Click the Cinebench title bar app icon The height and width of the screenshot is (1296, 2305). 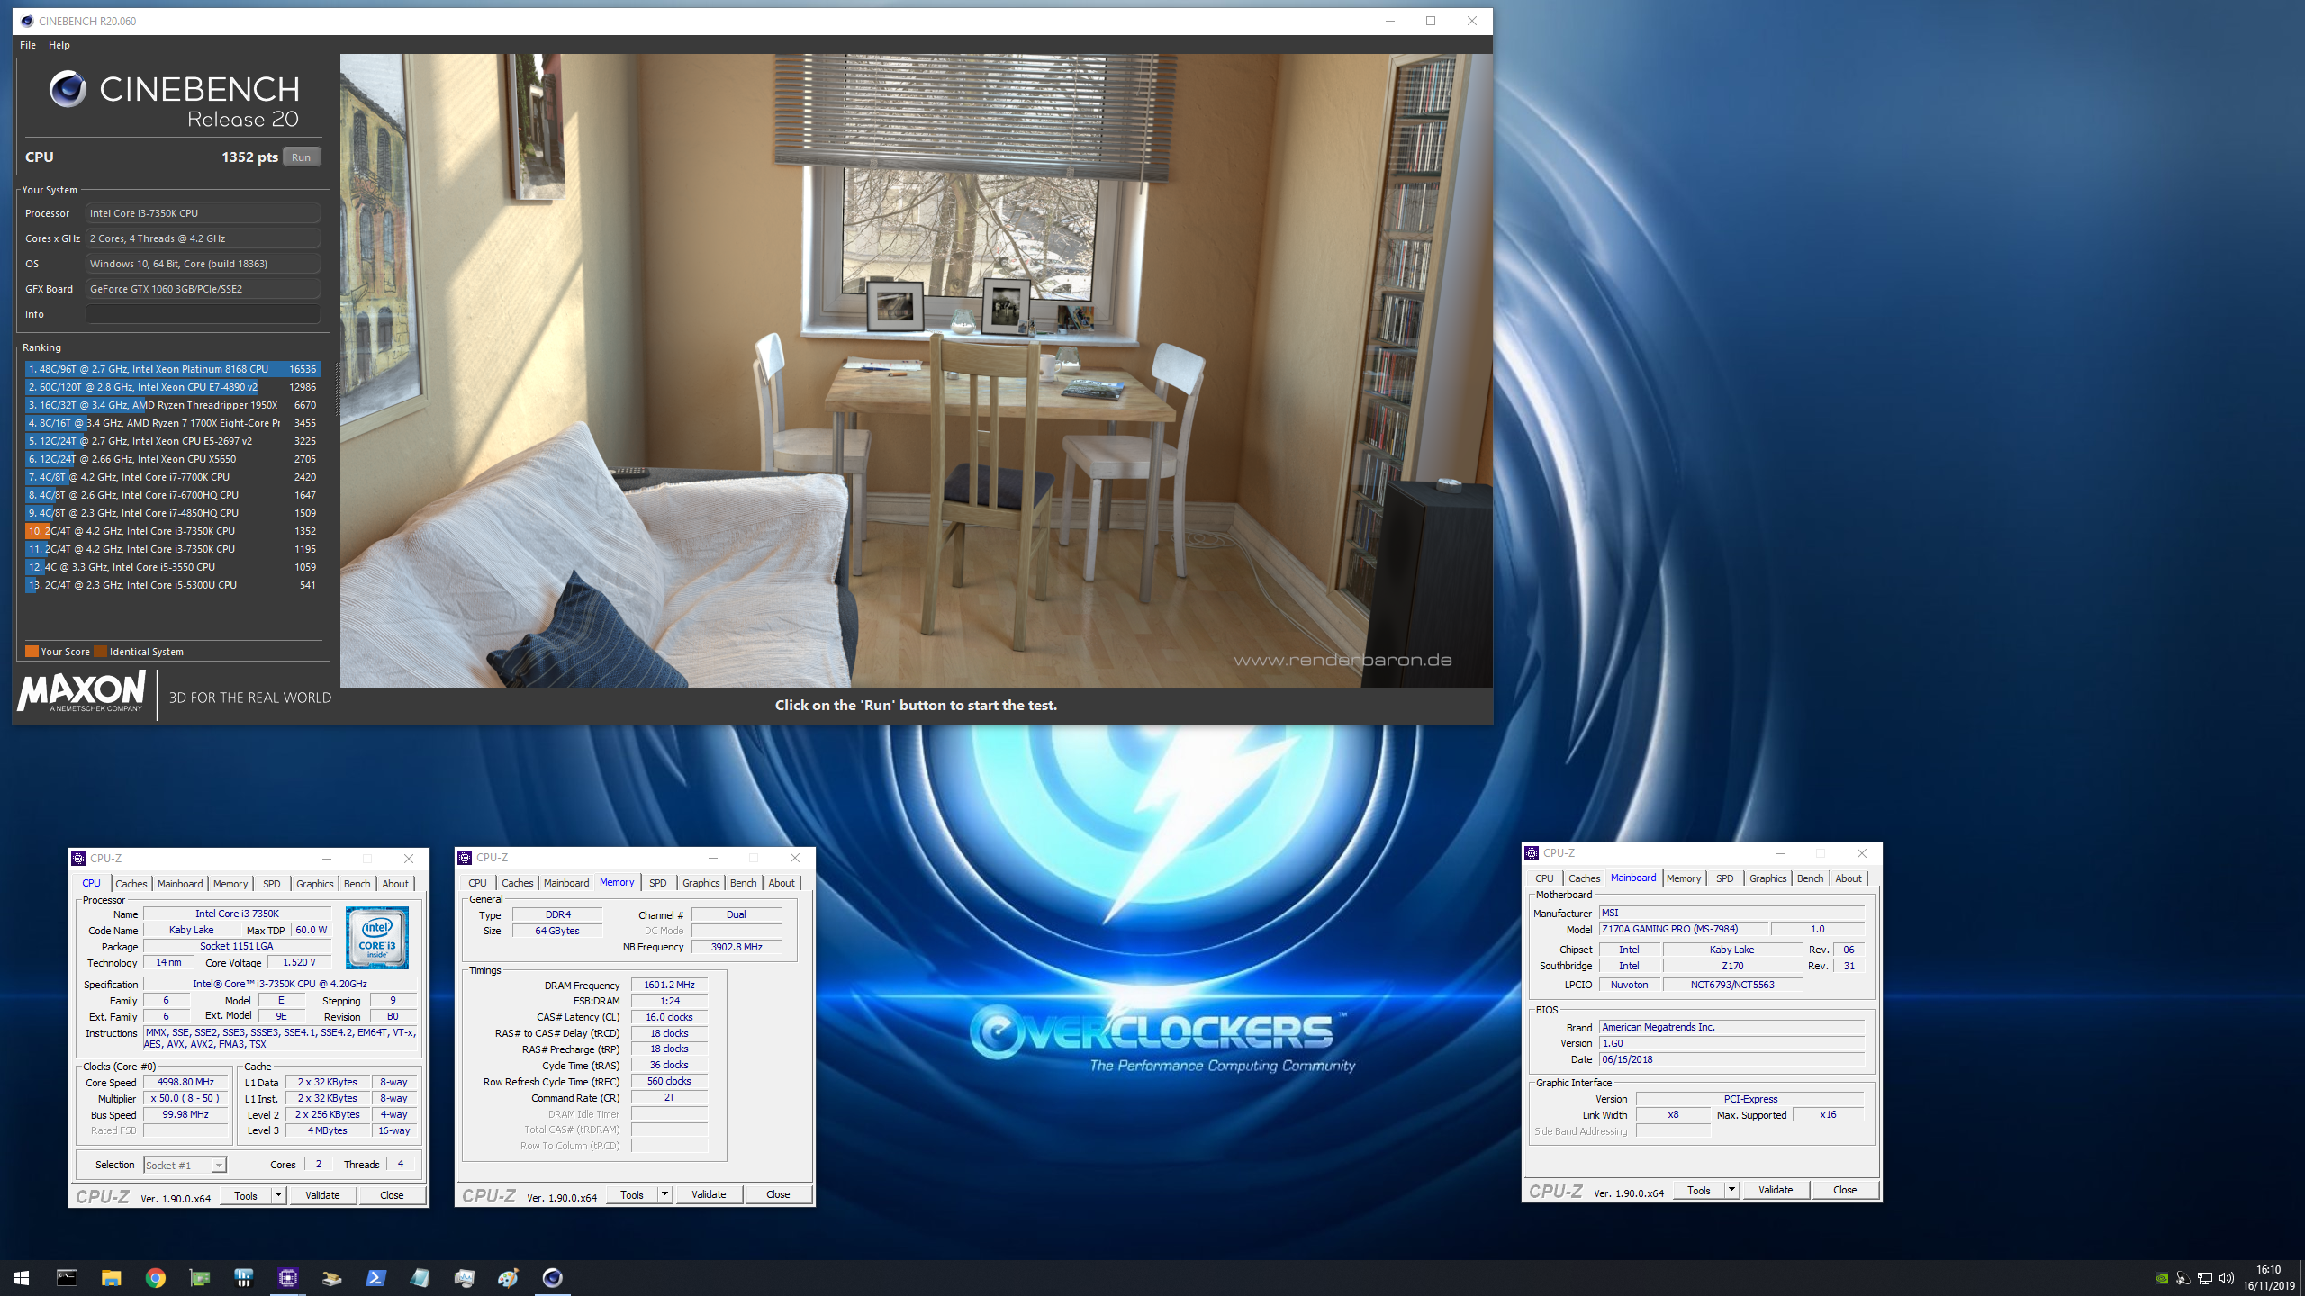coord(26,21)
